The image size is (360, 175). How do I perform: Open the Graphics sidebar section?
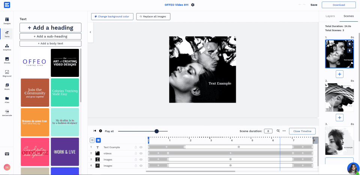(7, 47)
